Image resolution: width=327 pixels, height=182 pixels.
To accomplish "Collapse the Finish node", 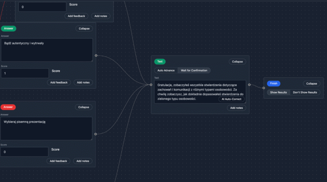I will point(311,84).
